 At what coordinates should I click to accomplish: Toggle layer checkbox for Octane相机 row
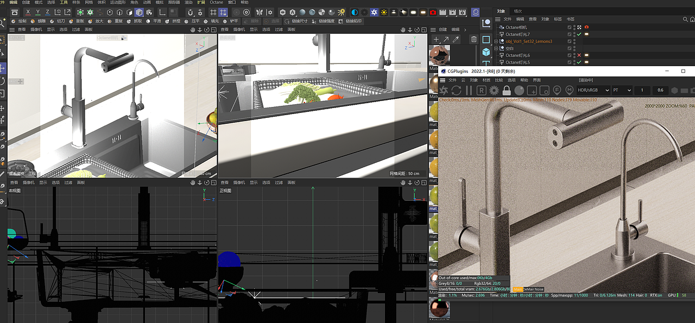click(x=570, y=27)
